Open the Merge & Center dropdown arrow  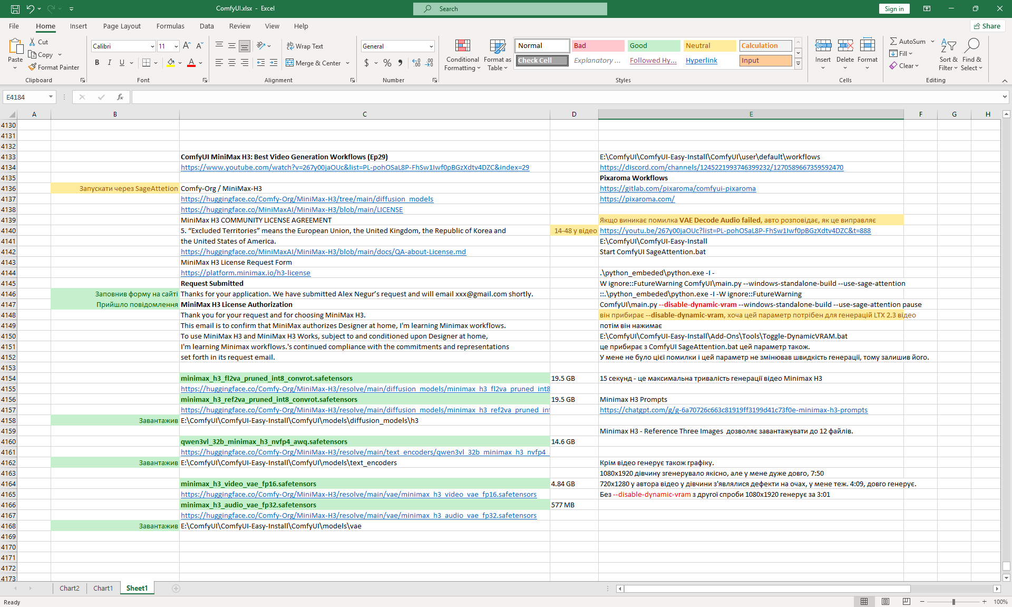pyautogui.click(x=348, y=63)
